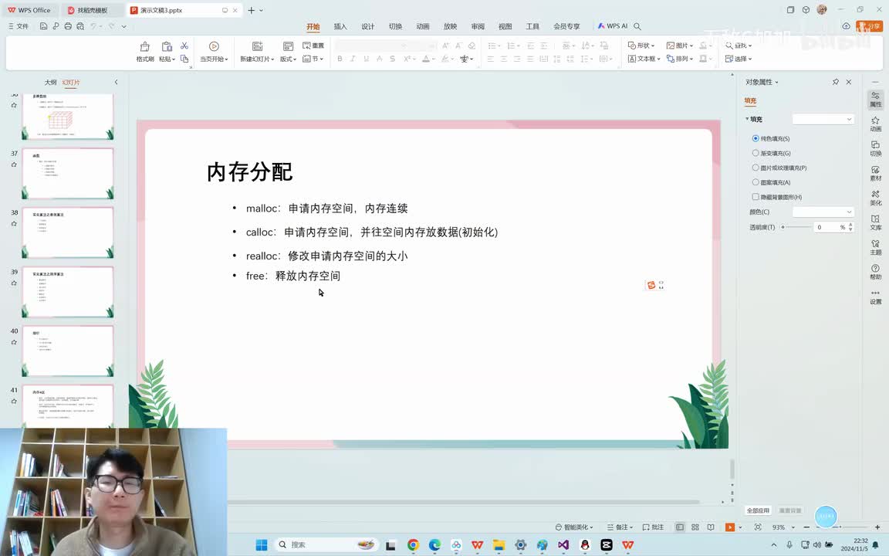Toggle the star beside slide 37

(x=14, y=164)
